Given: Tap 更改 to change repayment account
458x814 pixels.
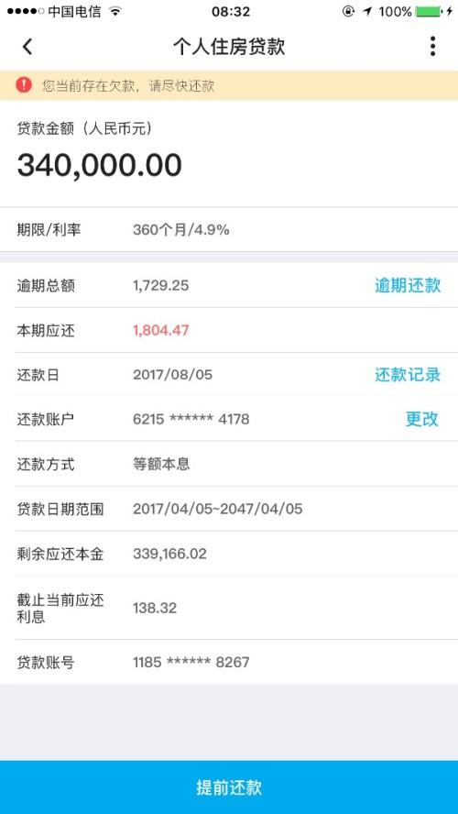Looking at the screenshot, I should tap(422, 418).
